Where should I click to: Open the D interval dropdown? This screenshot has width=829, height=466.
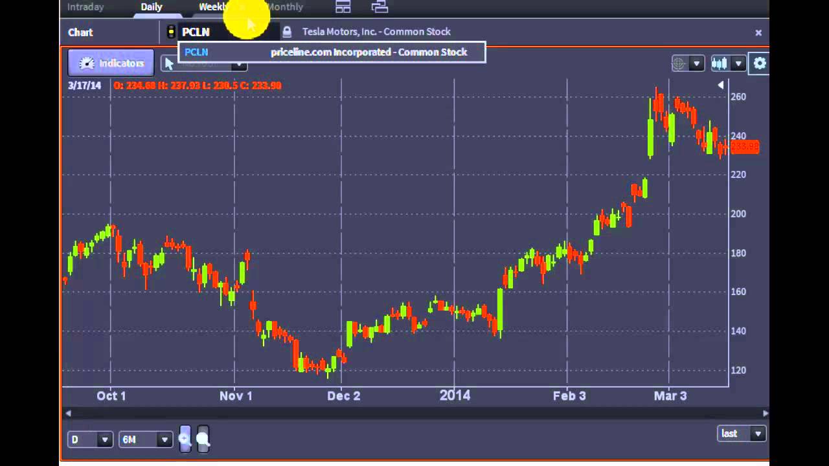[90, 439]
